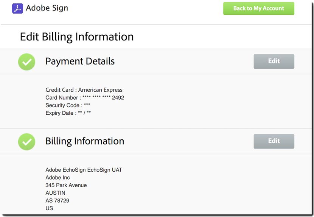Select the Payment Details section heading
Viewport: 314px width, 217px height.
tap(80, 61)
